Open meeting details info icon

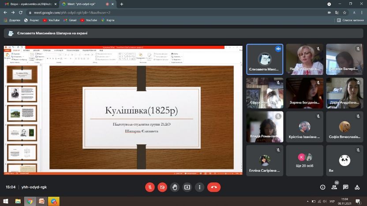click(x=322, y=187)
